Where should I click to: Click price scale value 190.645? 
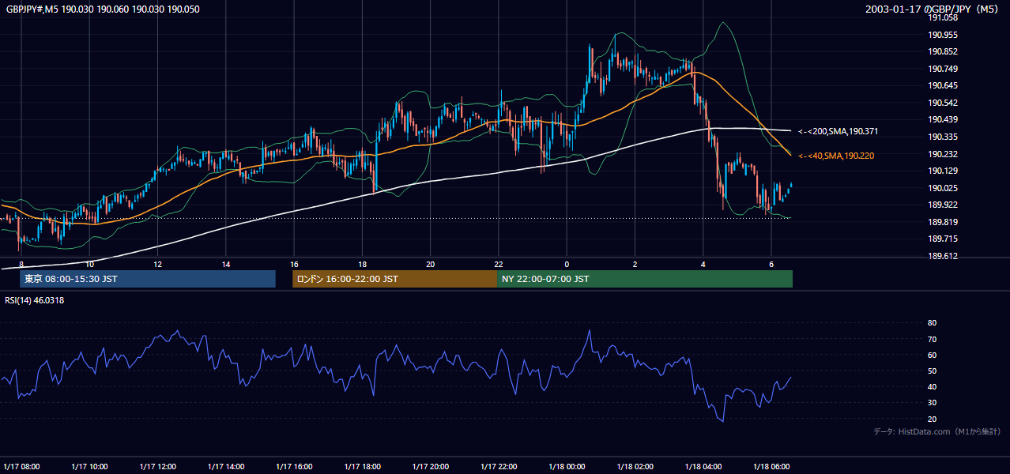(942, 85)
